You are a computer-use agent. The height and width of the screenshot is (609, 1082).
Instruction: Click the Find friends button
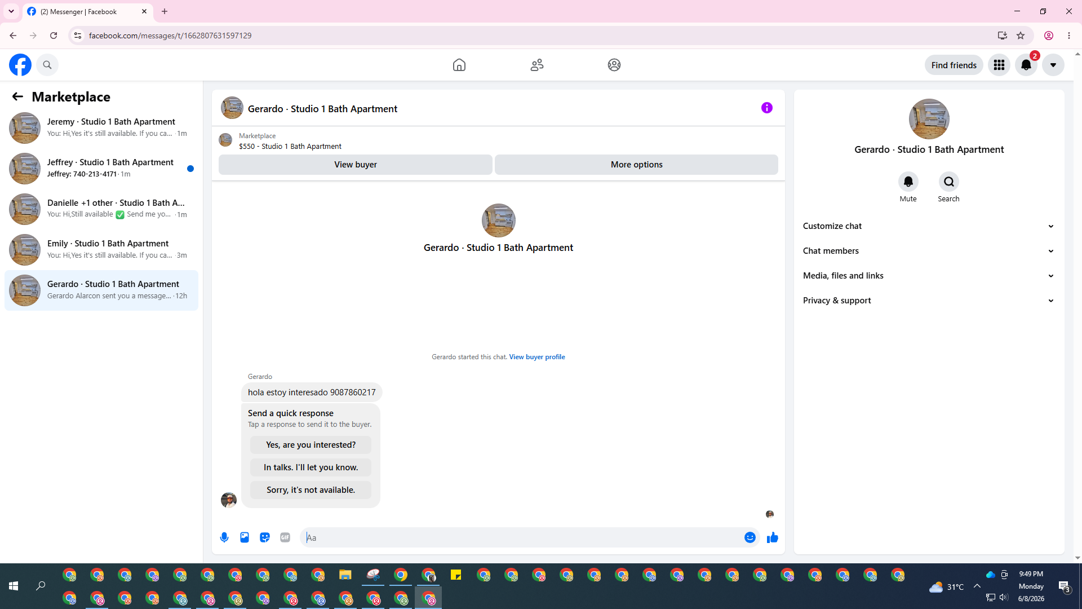[954, 65]
